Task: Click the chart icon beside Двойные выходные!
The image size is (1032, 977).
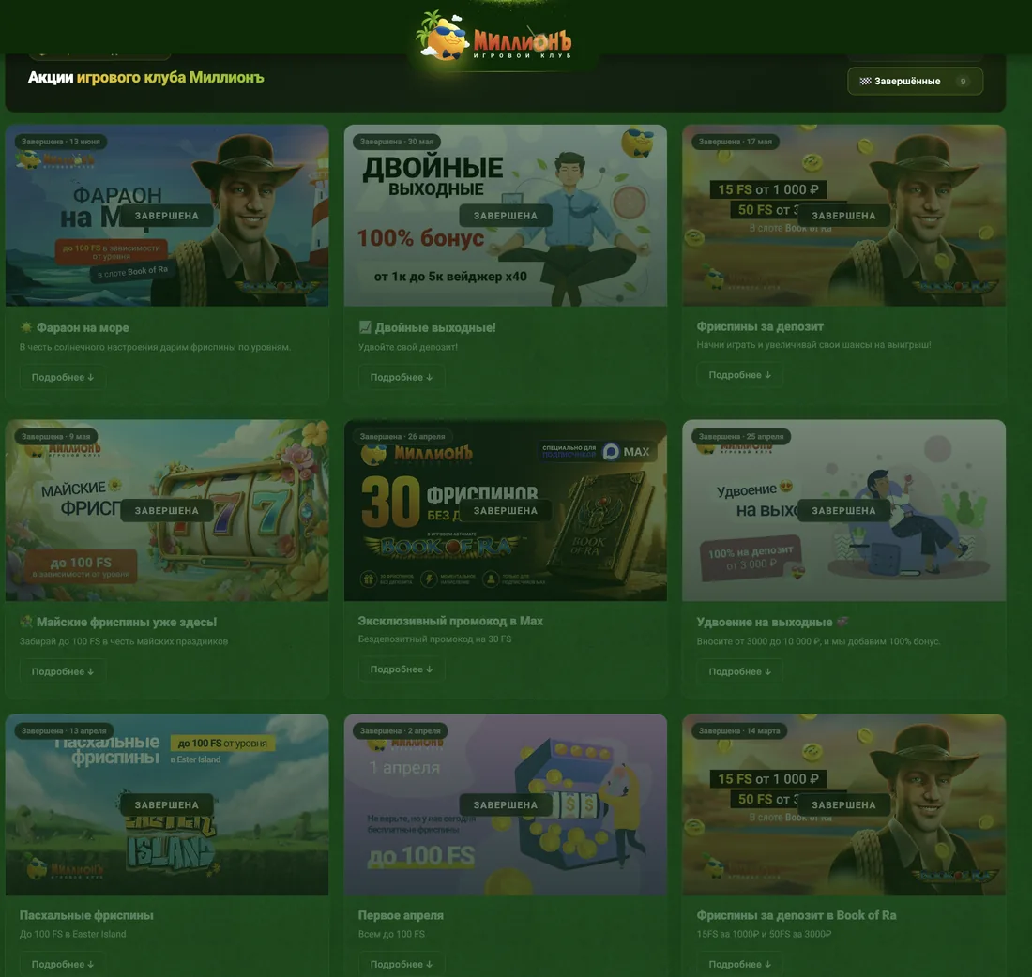Action: click(365, 327)
